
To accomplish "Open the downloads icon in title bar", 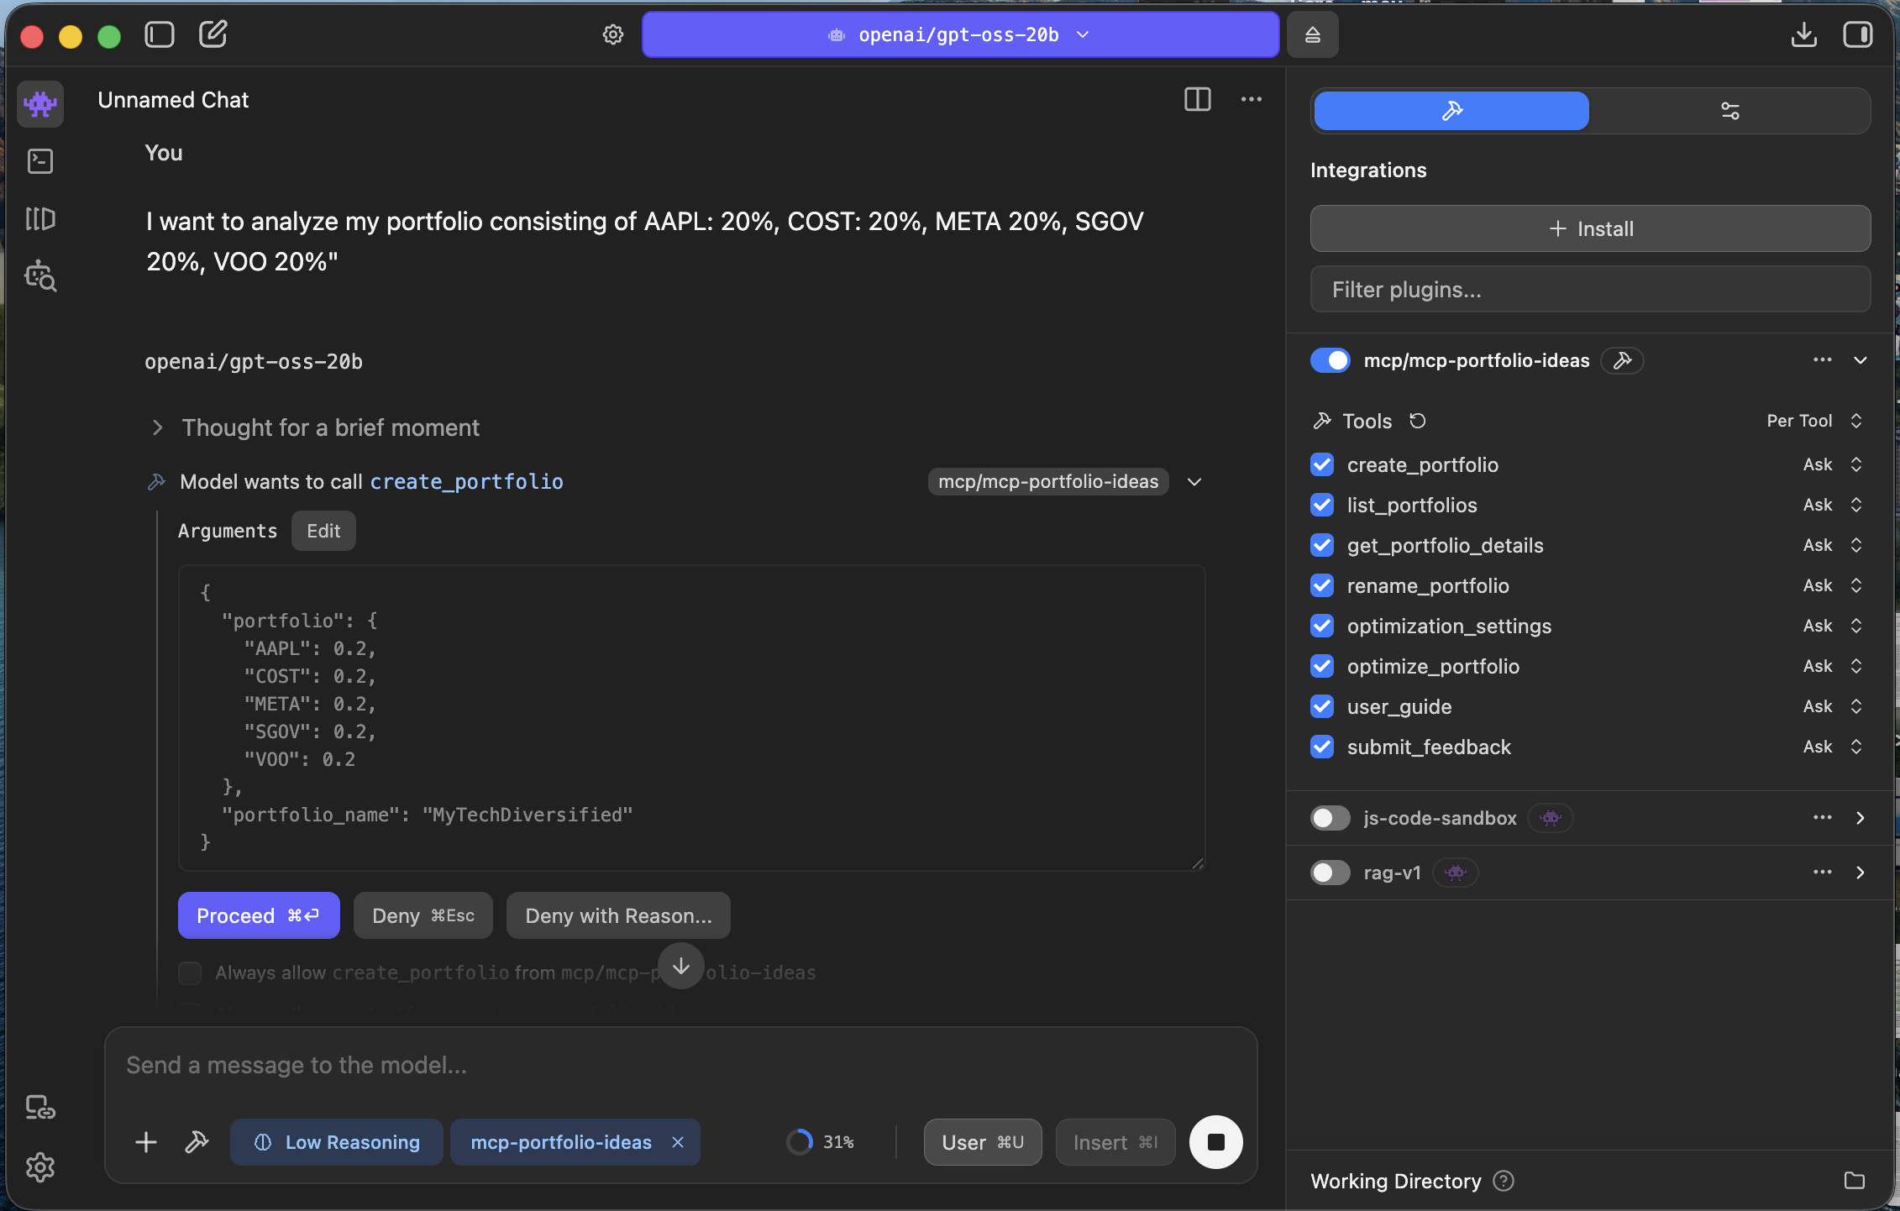I will 1803,34.
